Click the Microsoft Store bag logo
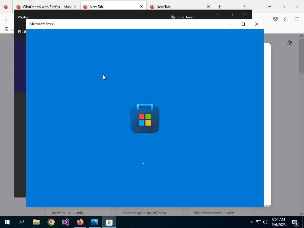Image resolution: width=304 pixels, height=228 pixels. [x=145, y=118]
